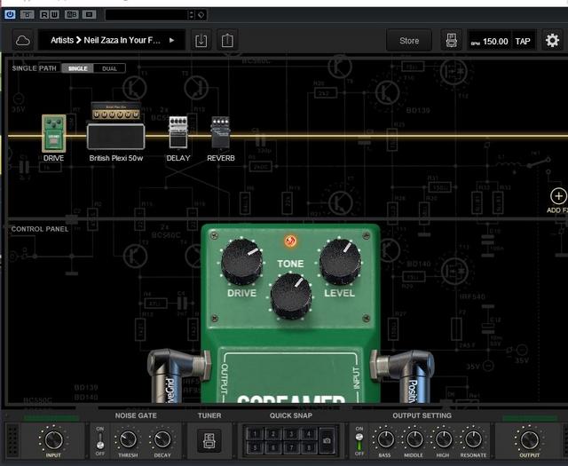The image size is (568, 466).
Task: Select Quick Snap slot 8
Action: point(309,448)
